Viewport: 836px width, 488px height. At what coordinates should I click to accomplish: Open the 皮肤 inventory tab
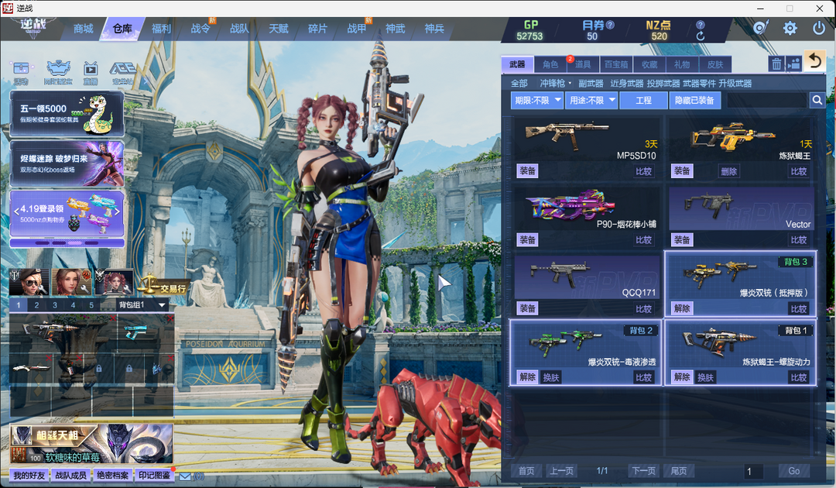click(715, 64)
